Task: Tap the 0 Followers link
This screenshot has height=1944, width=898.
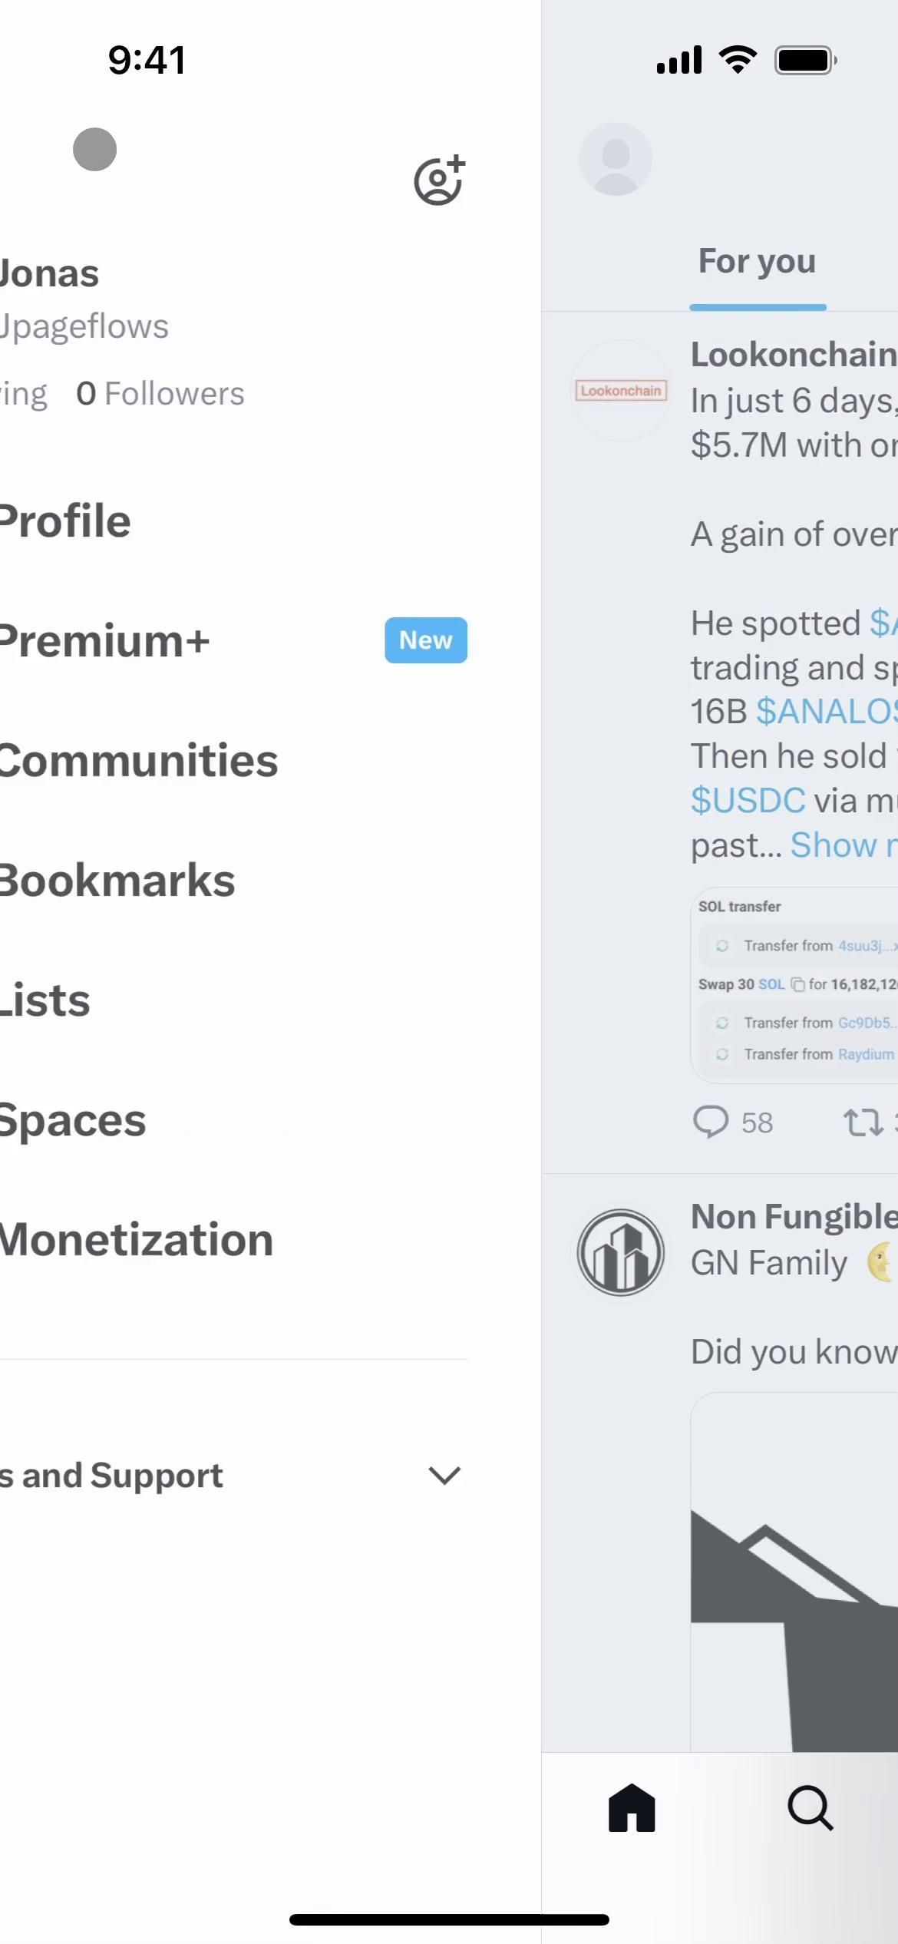Action: 160,394
